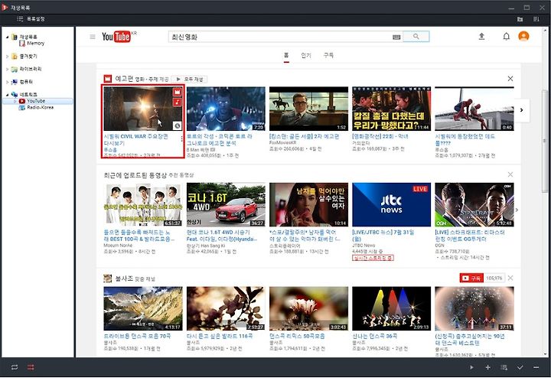Click the YouTube upload arrow icon
551x378 pixels.
click(x=481, y=36)
